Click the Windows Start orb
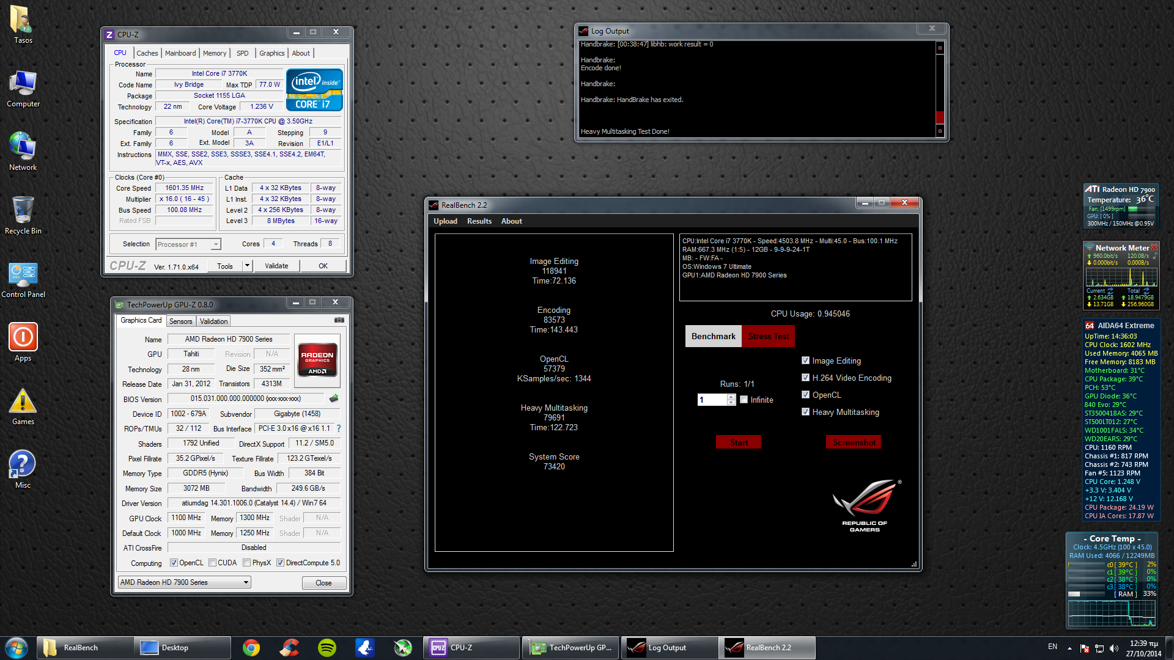Viewport: 1174px width, 660px height. [x=17, y=648]
